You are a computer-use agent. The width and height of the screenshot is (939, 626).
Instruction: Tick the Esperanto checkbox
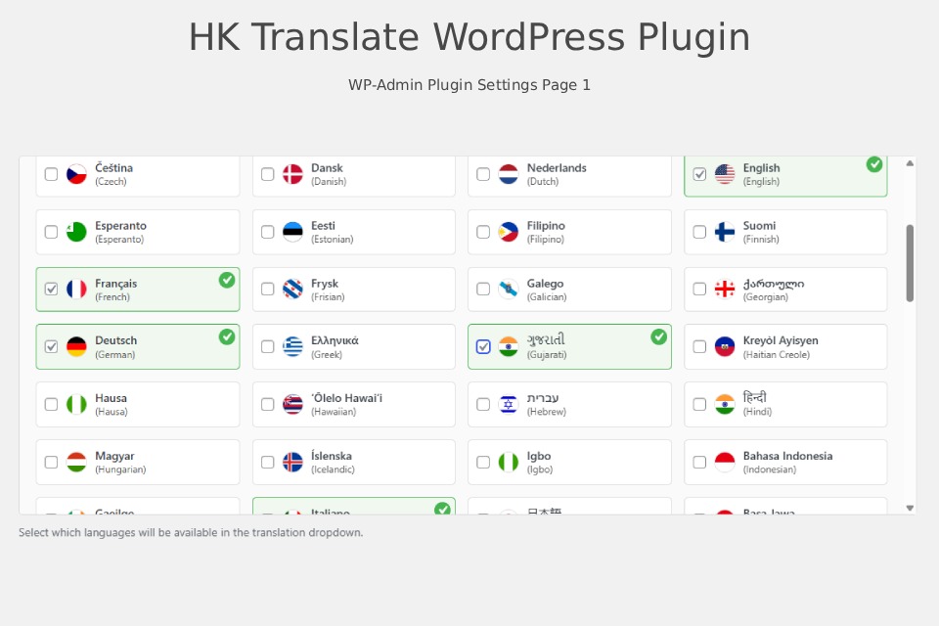click(x=52, y=232)
